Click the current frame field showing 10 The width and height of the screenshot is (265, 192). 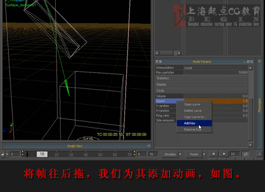235,154
